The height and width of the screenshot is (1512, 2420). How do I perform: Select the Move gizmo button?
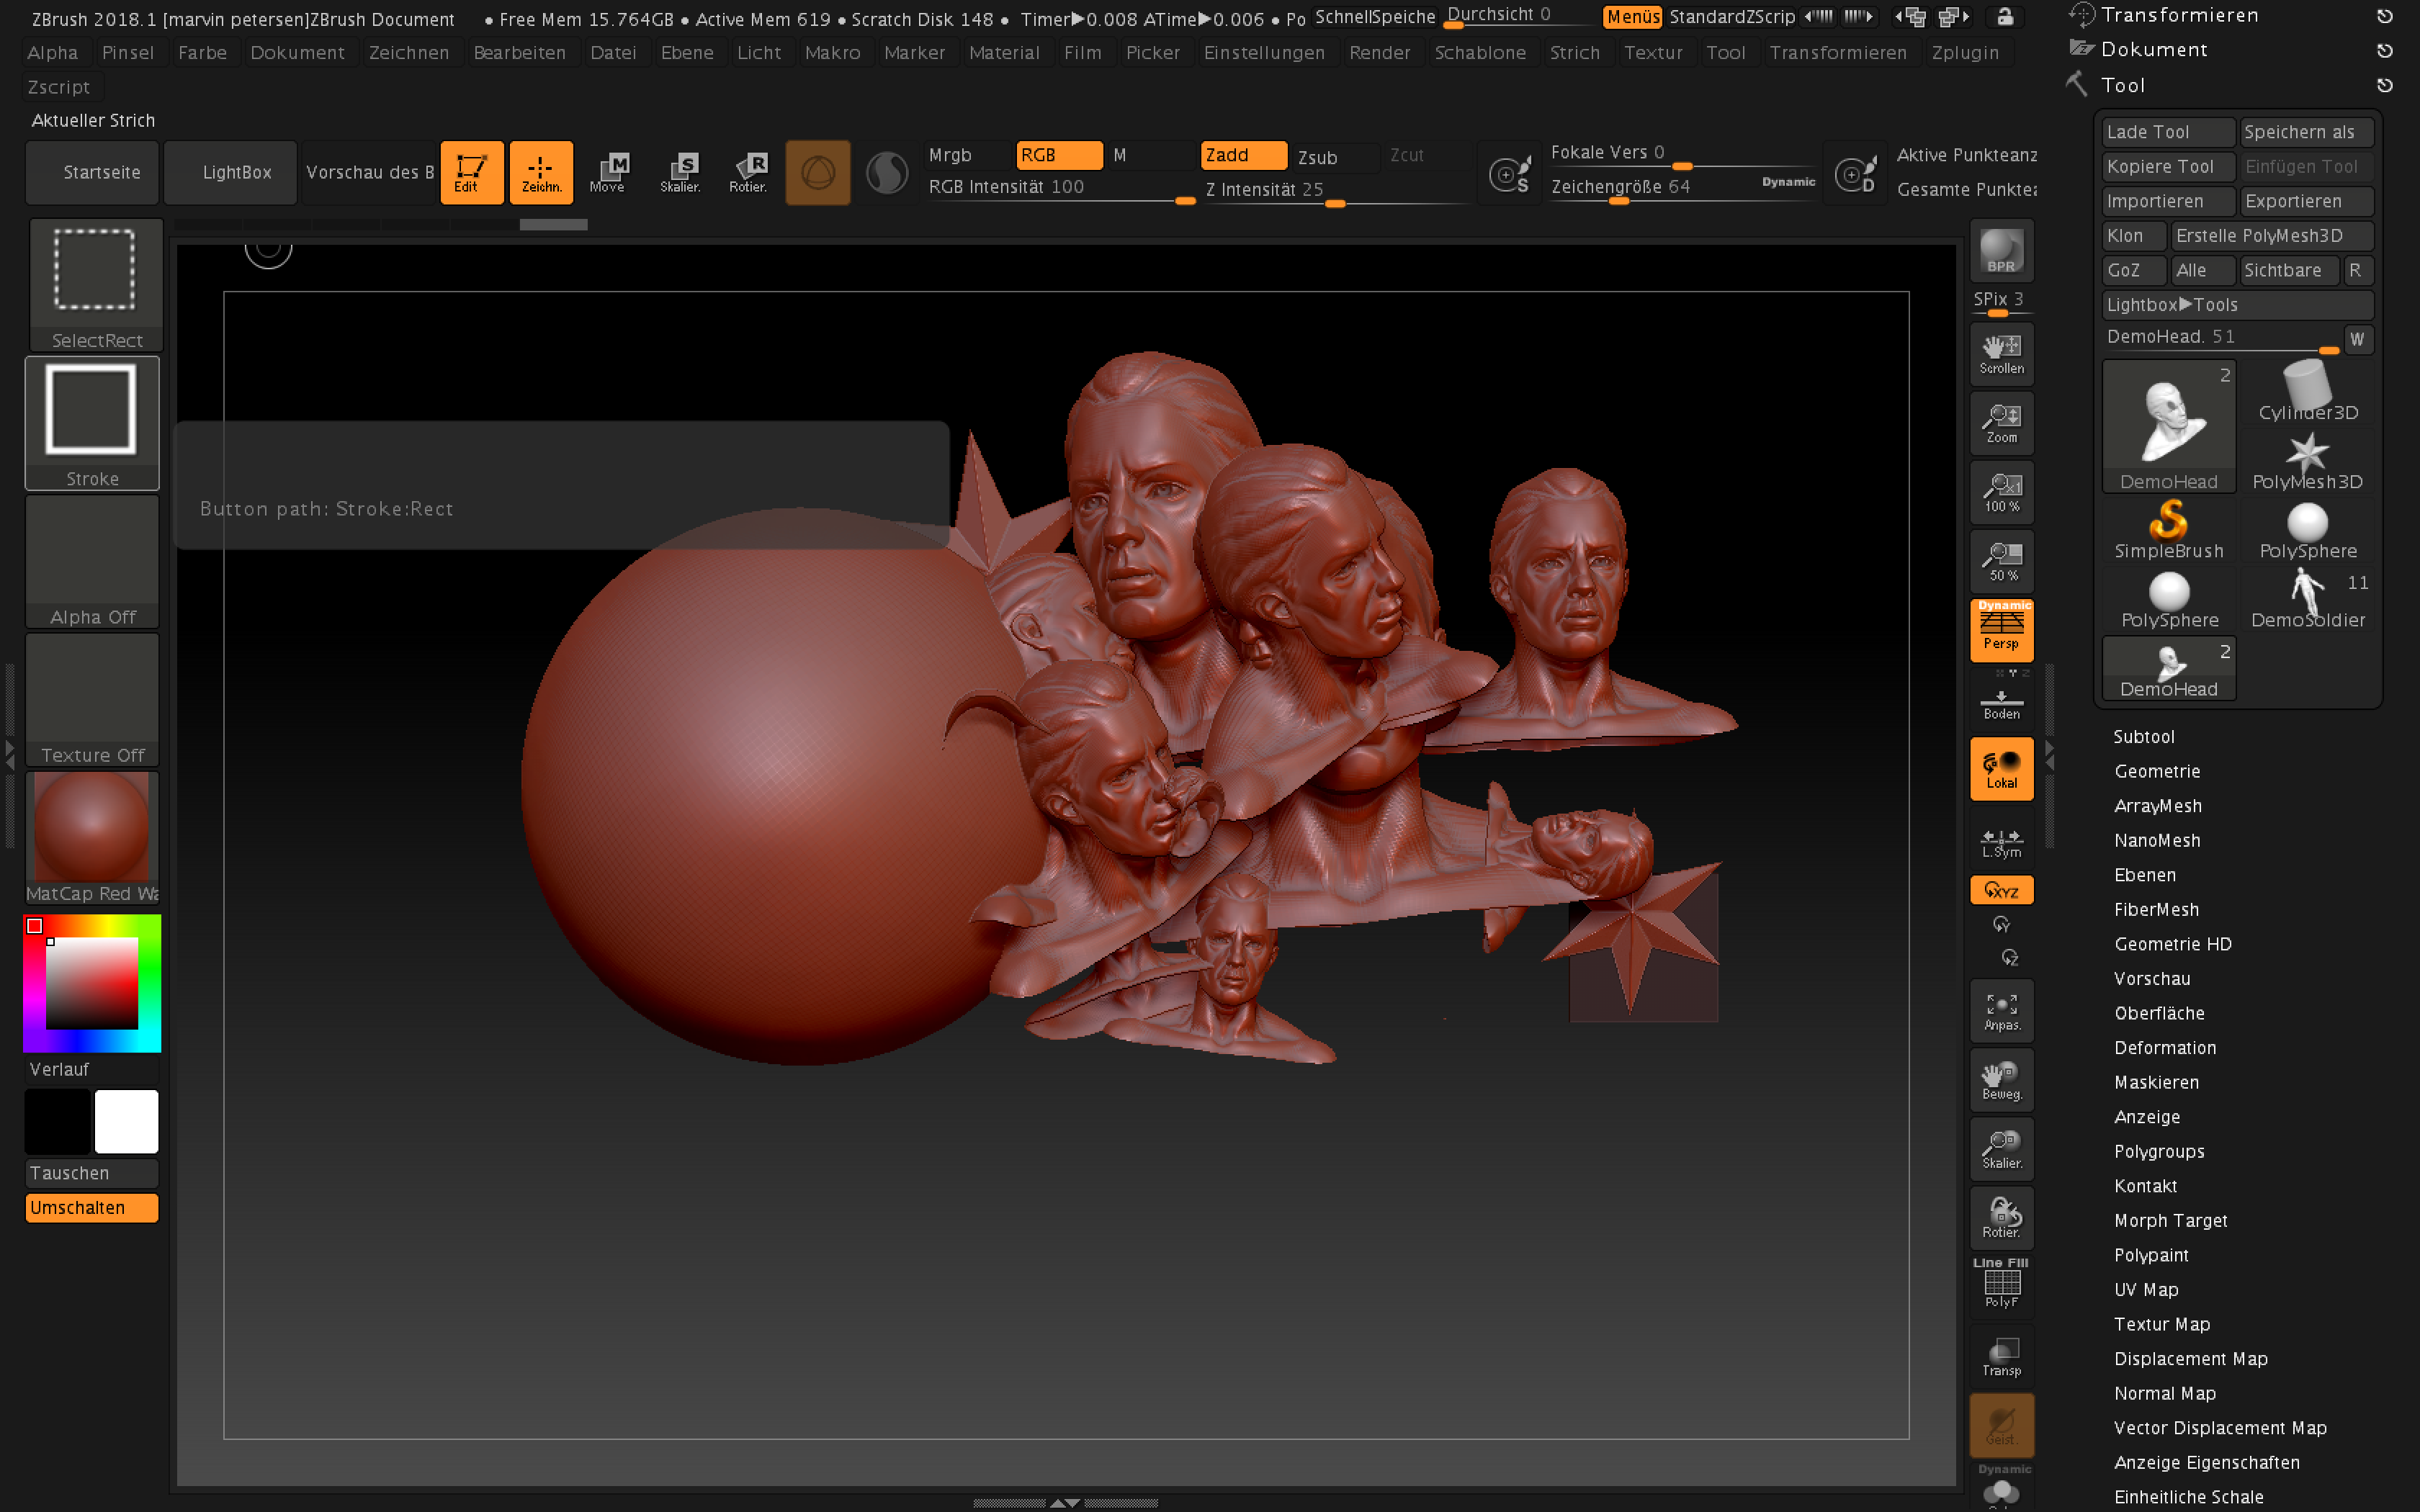point(608,172)
